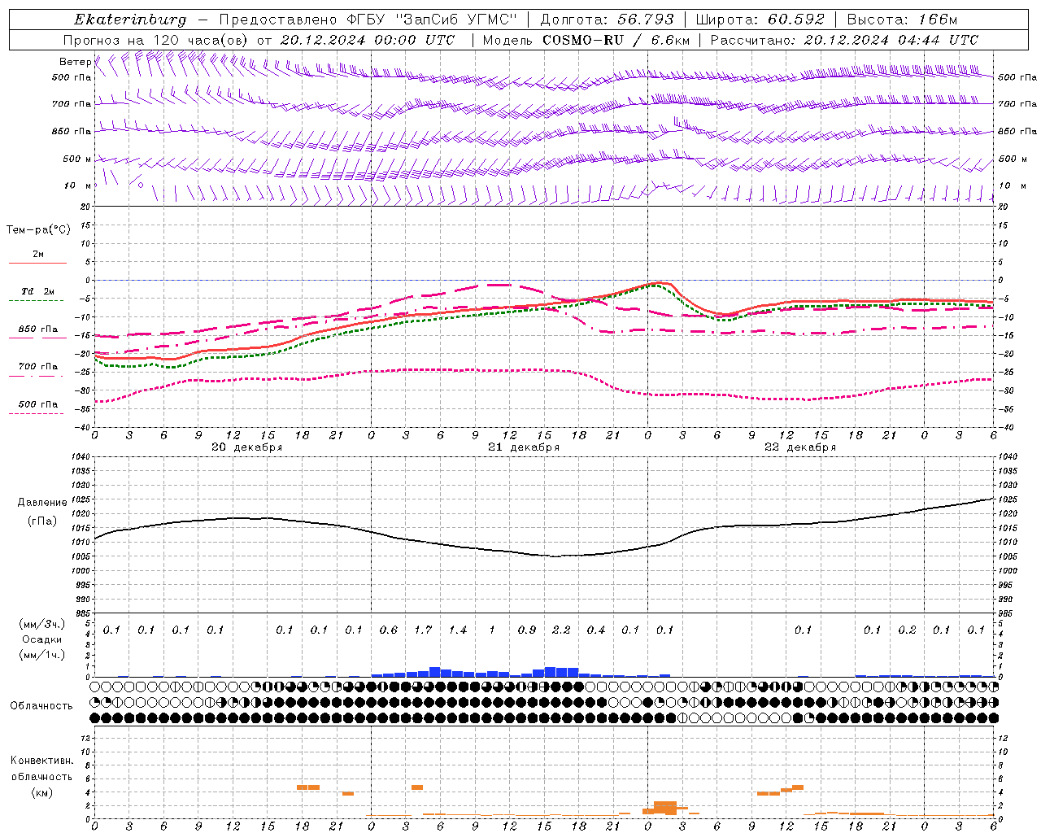Click the 'Конвективн.' convective cloud label
The image size is (1041, 833).
pos(41,761)
